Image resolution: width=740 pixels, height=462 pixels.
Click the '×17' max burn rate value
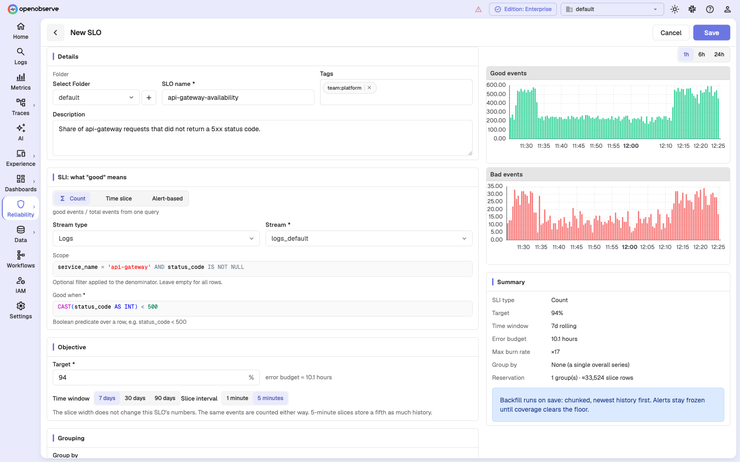pyautogui.click(x=555, y=352)
